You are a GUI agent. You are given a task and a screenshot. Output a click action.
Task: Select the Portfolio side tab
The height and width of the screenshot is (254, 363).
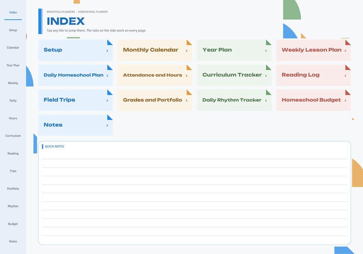tap(13, 189)
